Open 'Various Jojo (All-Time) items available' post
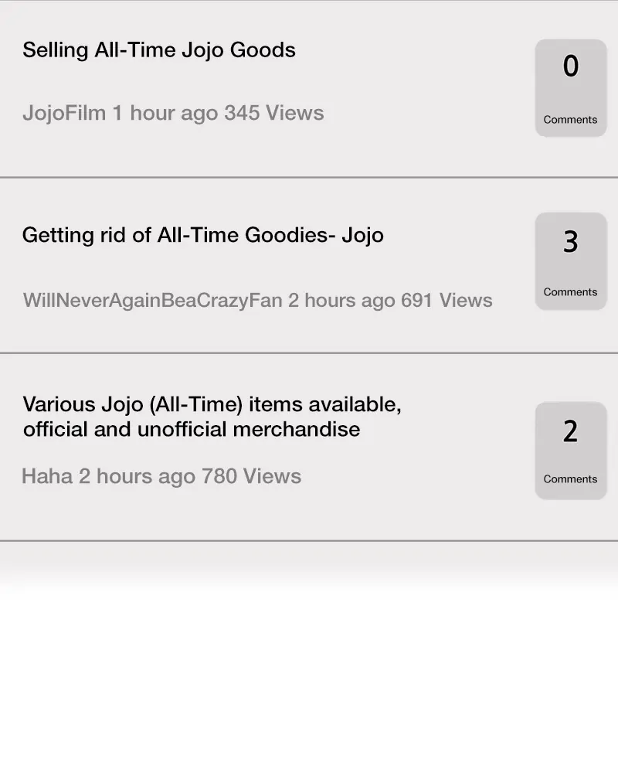618x773 pixels. [x=212, y=417]
